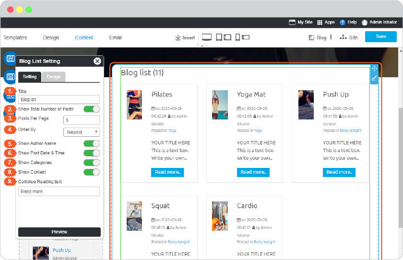Click the Save button

point(380,36)
